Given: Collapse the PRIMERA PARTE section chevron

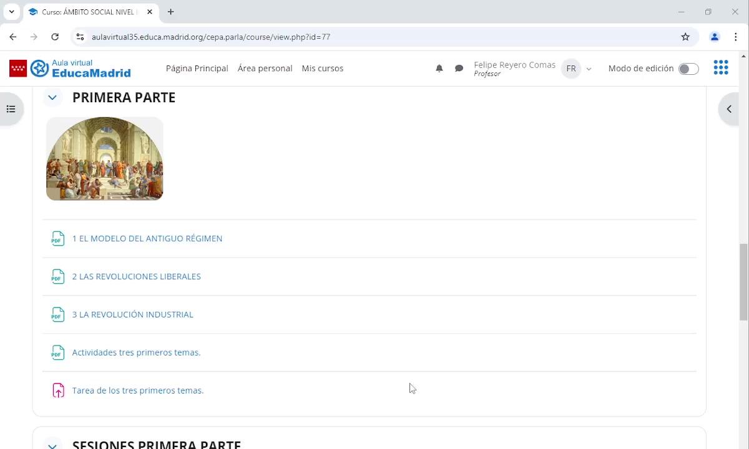Looking at the screenshot, I should 52,97.
